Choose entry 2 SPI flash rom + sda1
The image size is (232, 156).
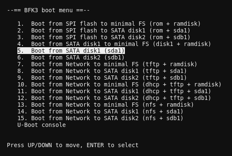pos(104,30)
